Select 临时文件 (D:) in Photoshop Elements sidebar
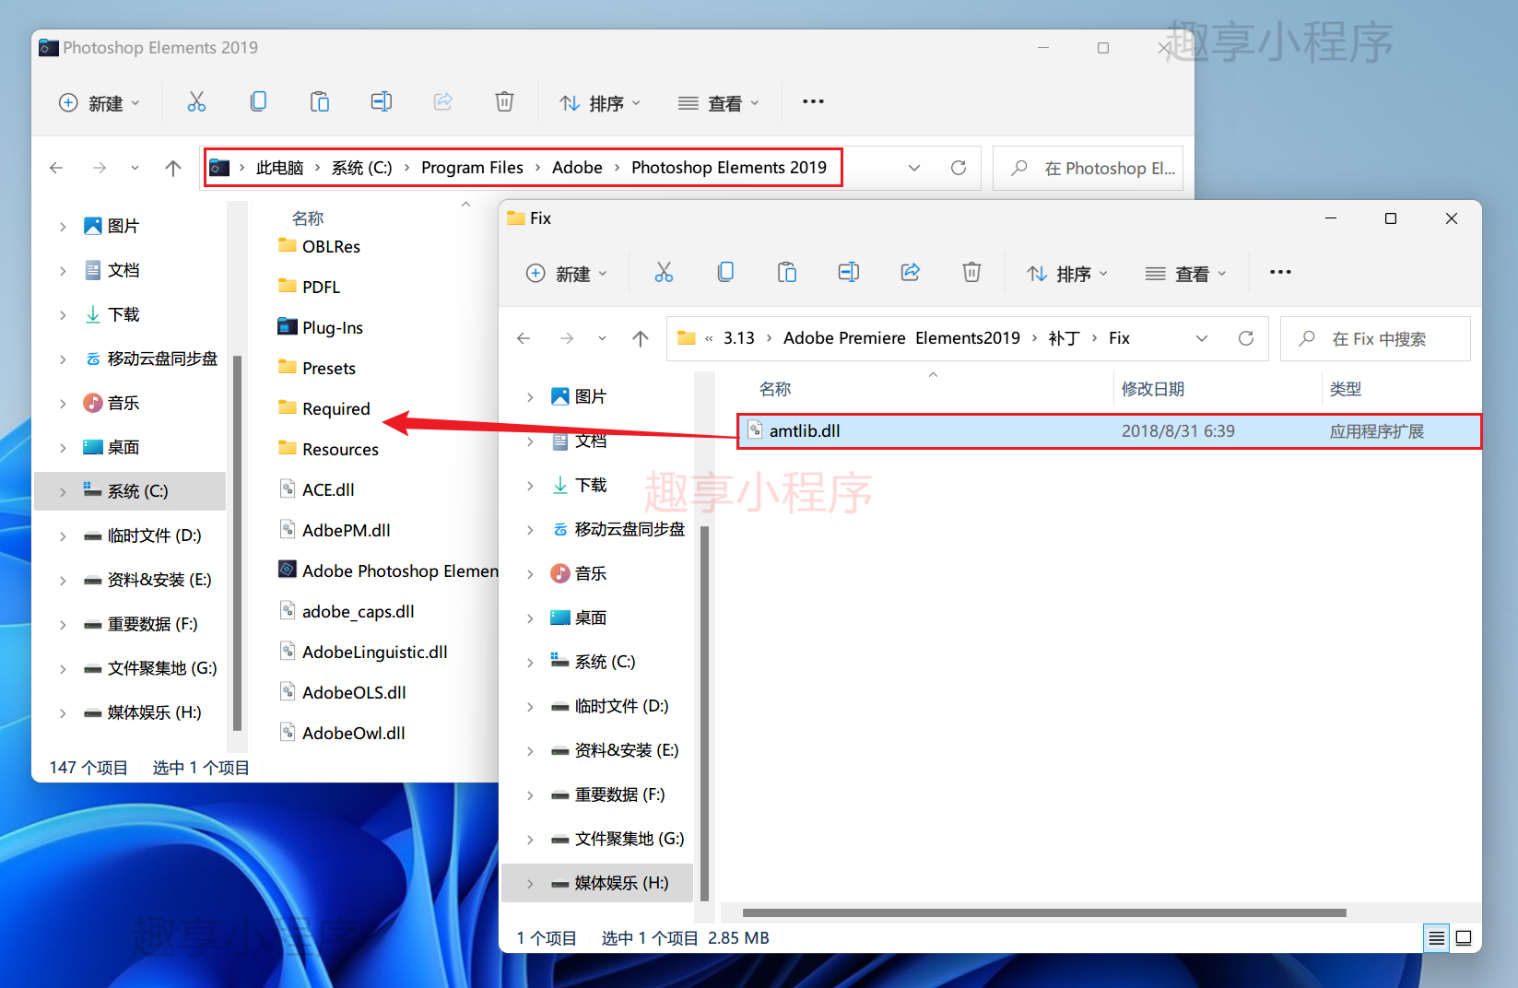The width and height of the screenshot is (1518, 988). coord(153,535)
